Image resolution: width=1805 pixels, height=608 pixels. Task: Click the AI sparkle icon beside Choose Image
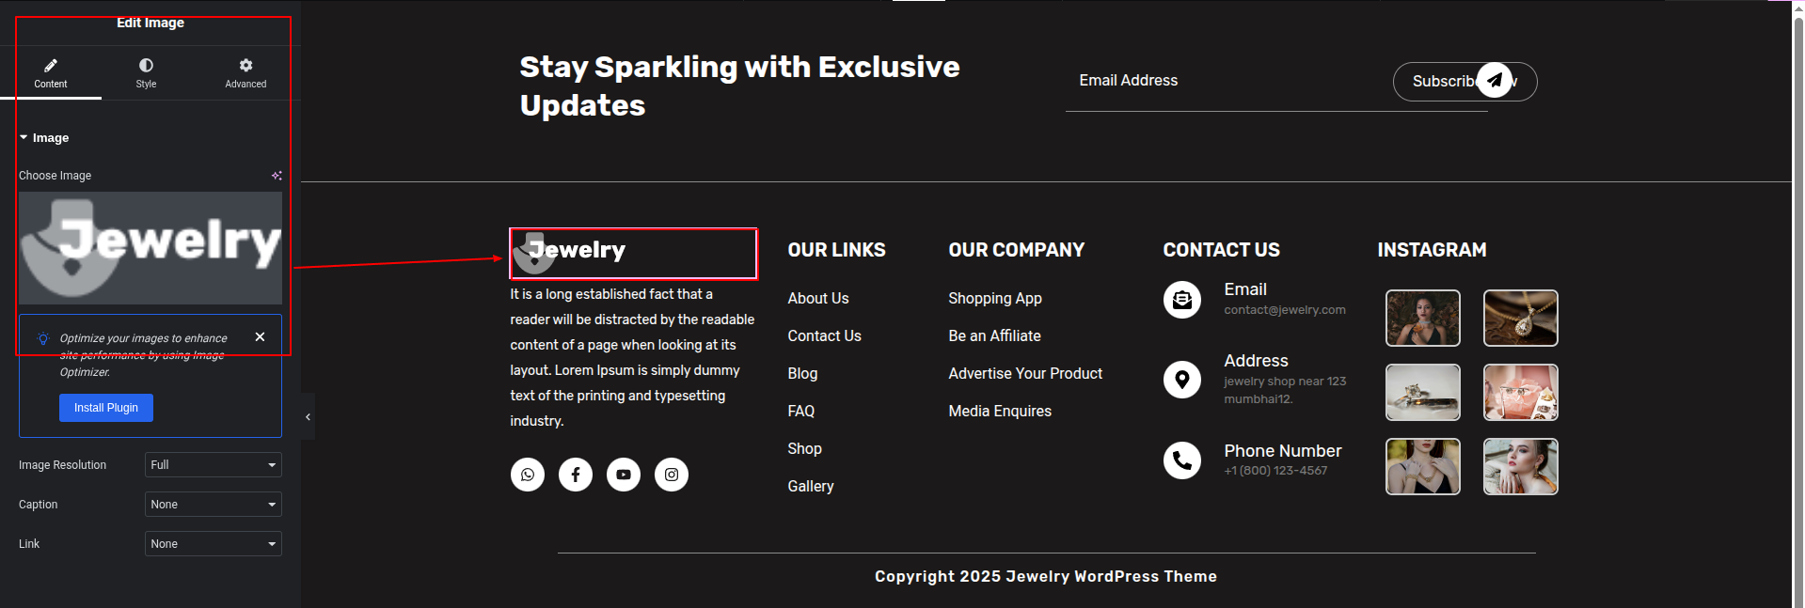tap(277, 176)
